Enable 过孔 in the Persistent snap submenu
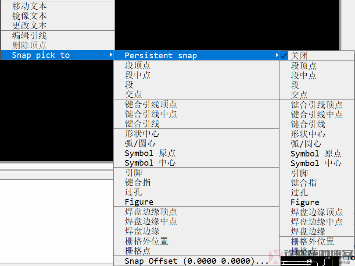Screen dimensions: 355x266 pyautogui.click(x=299, y=192)
